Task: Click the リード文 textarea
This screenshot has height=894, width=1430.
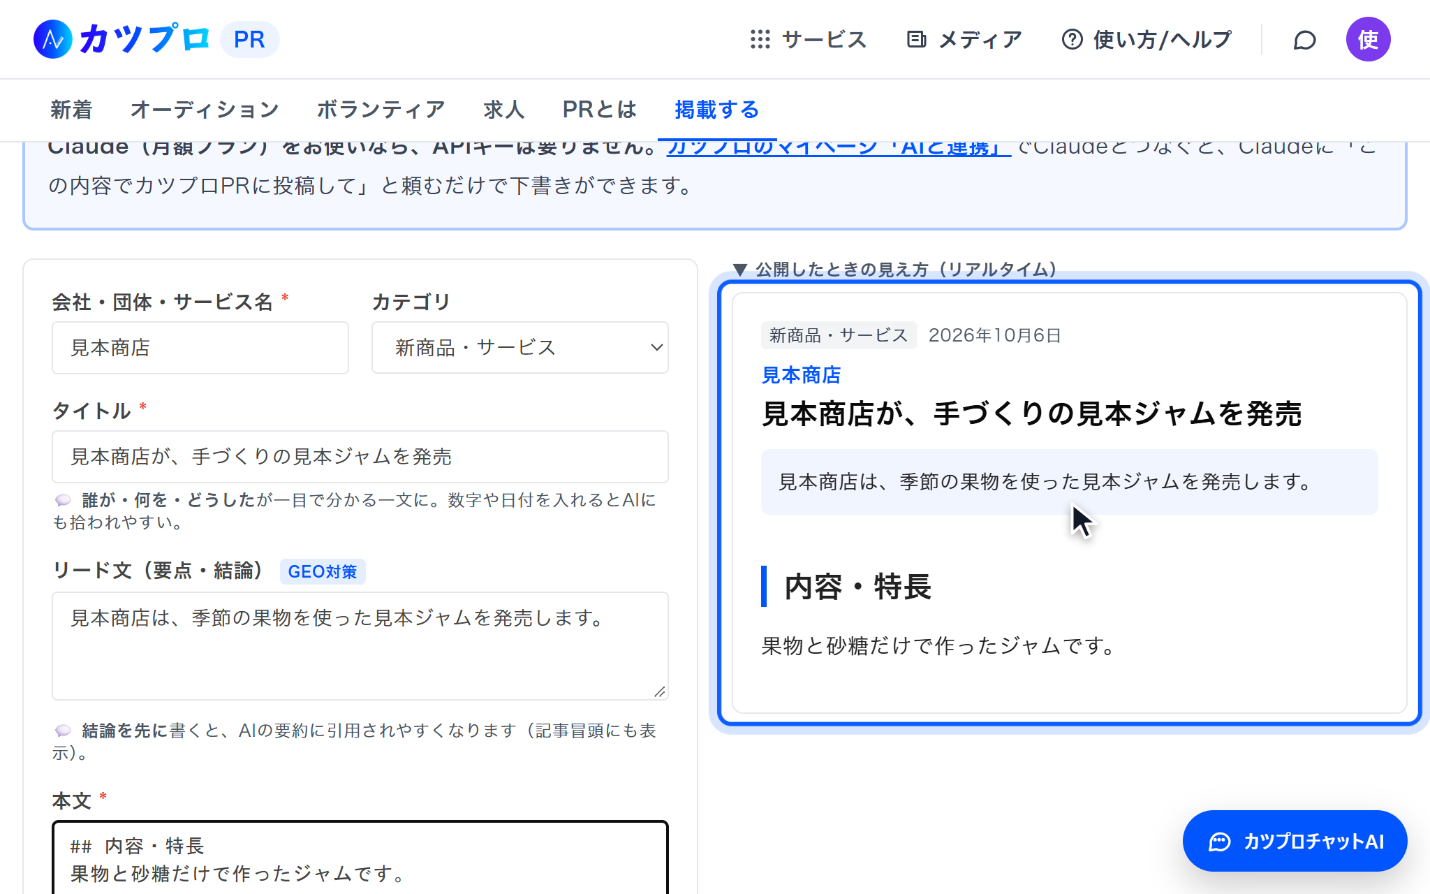Action: click(360, 646)
